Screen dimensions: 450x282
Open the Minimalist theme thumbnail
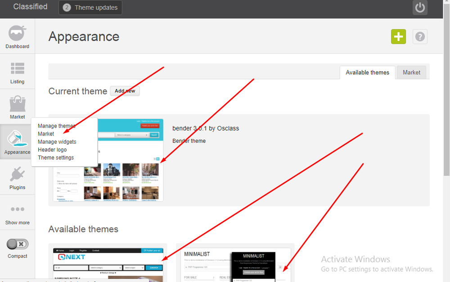coord(235,265)
